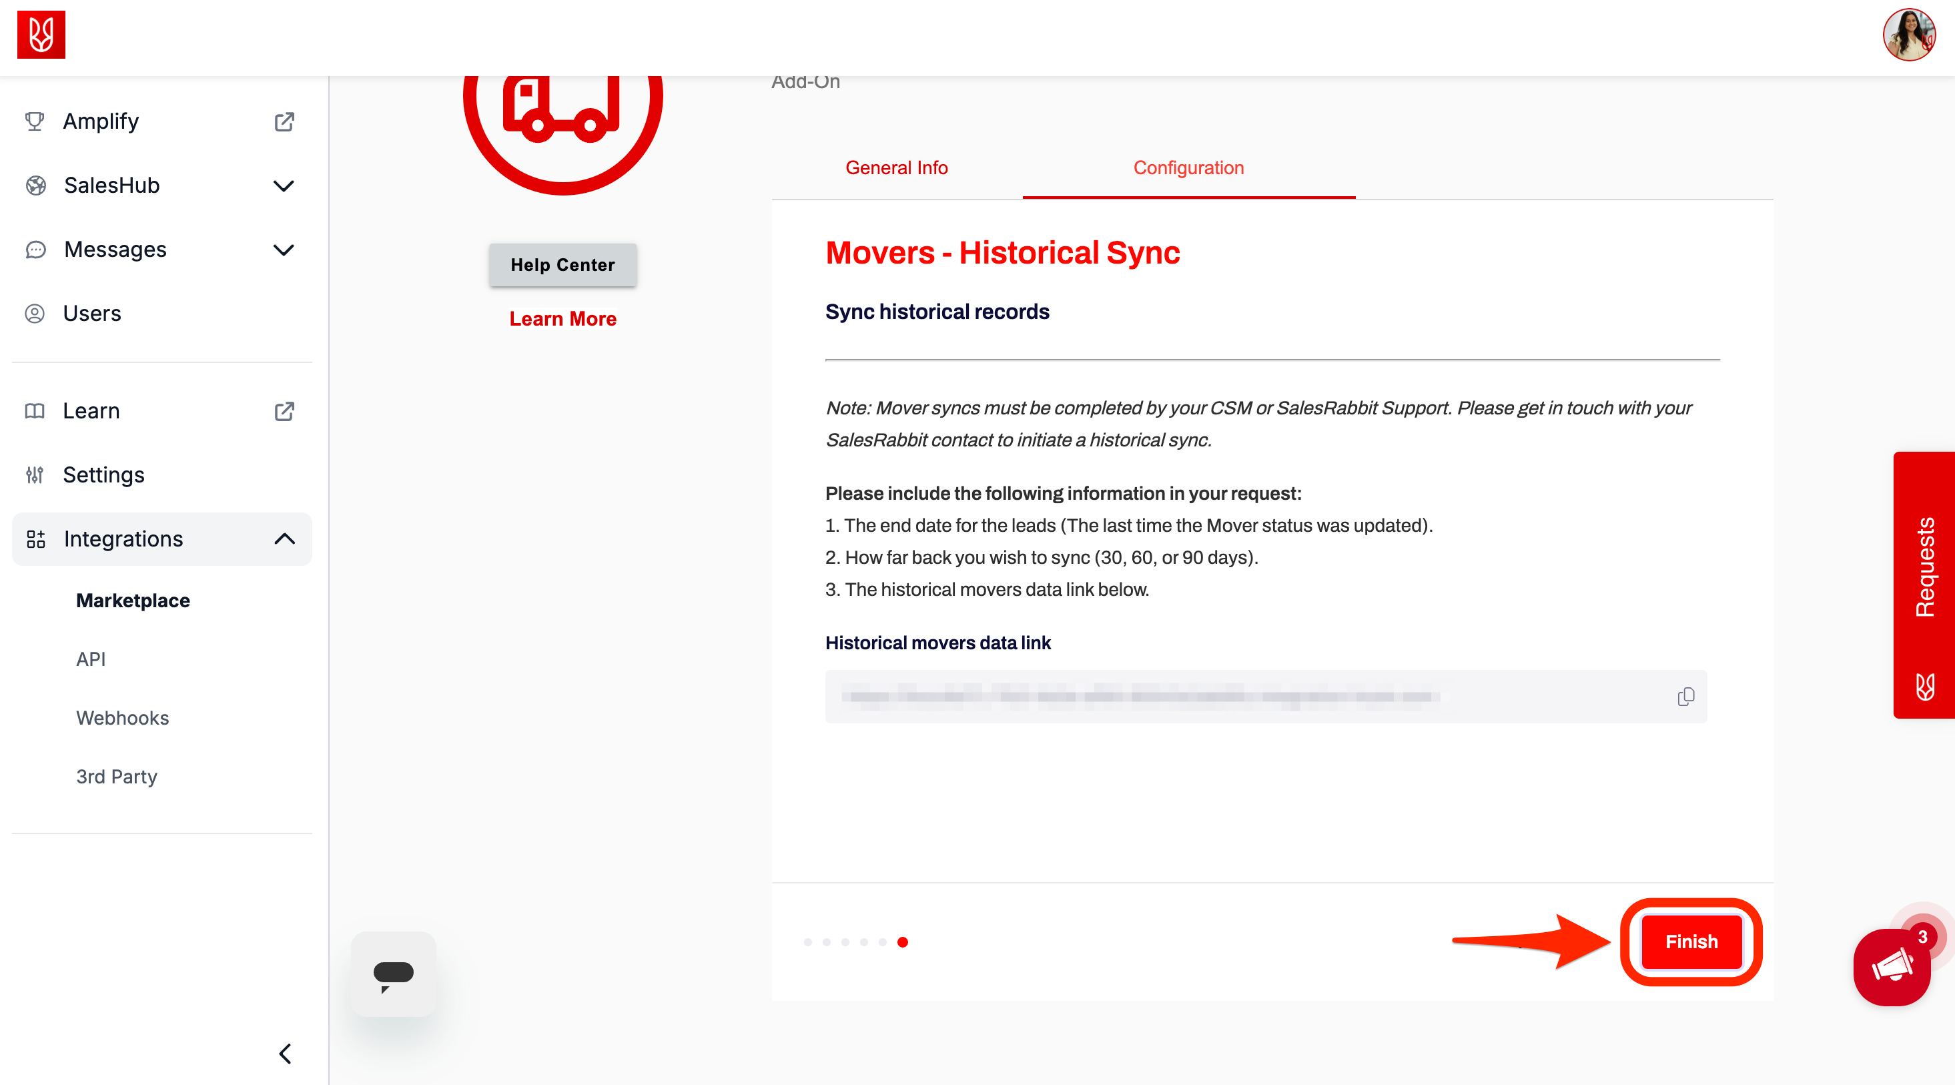
Task: Open the chat bubble widget
Action: point(393,974)
